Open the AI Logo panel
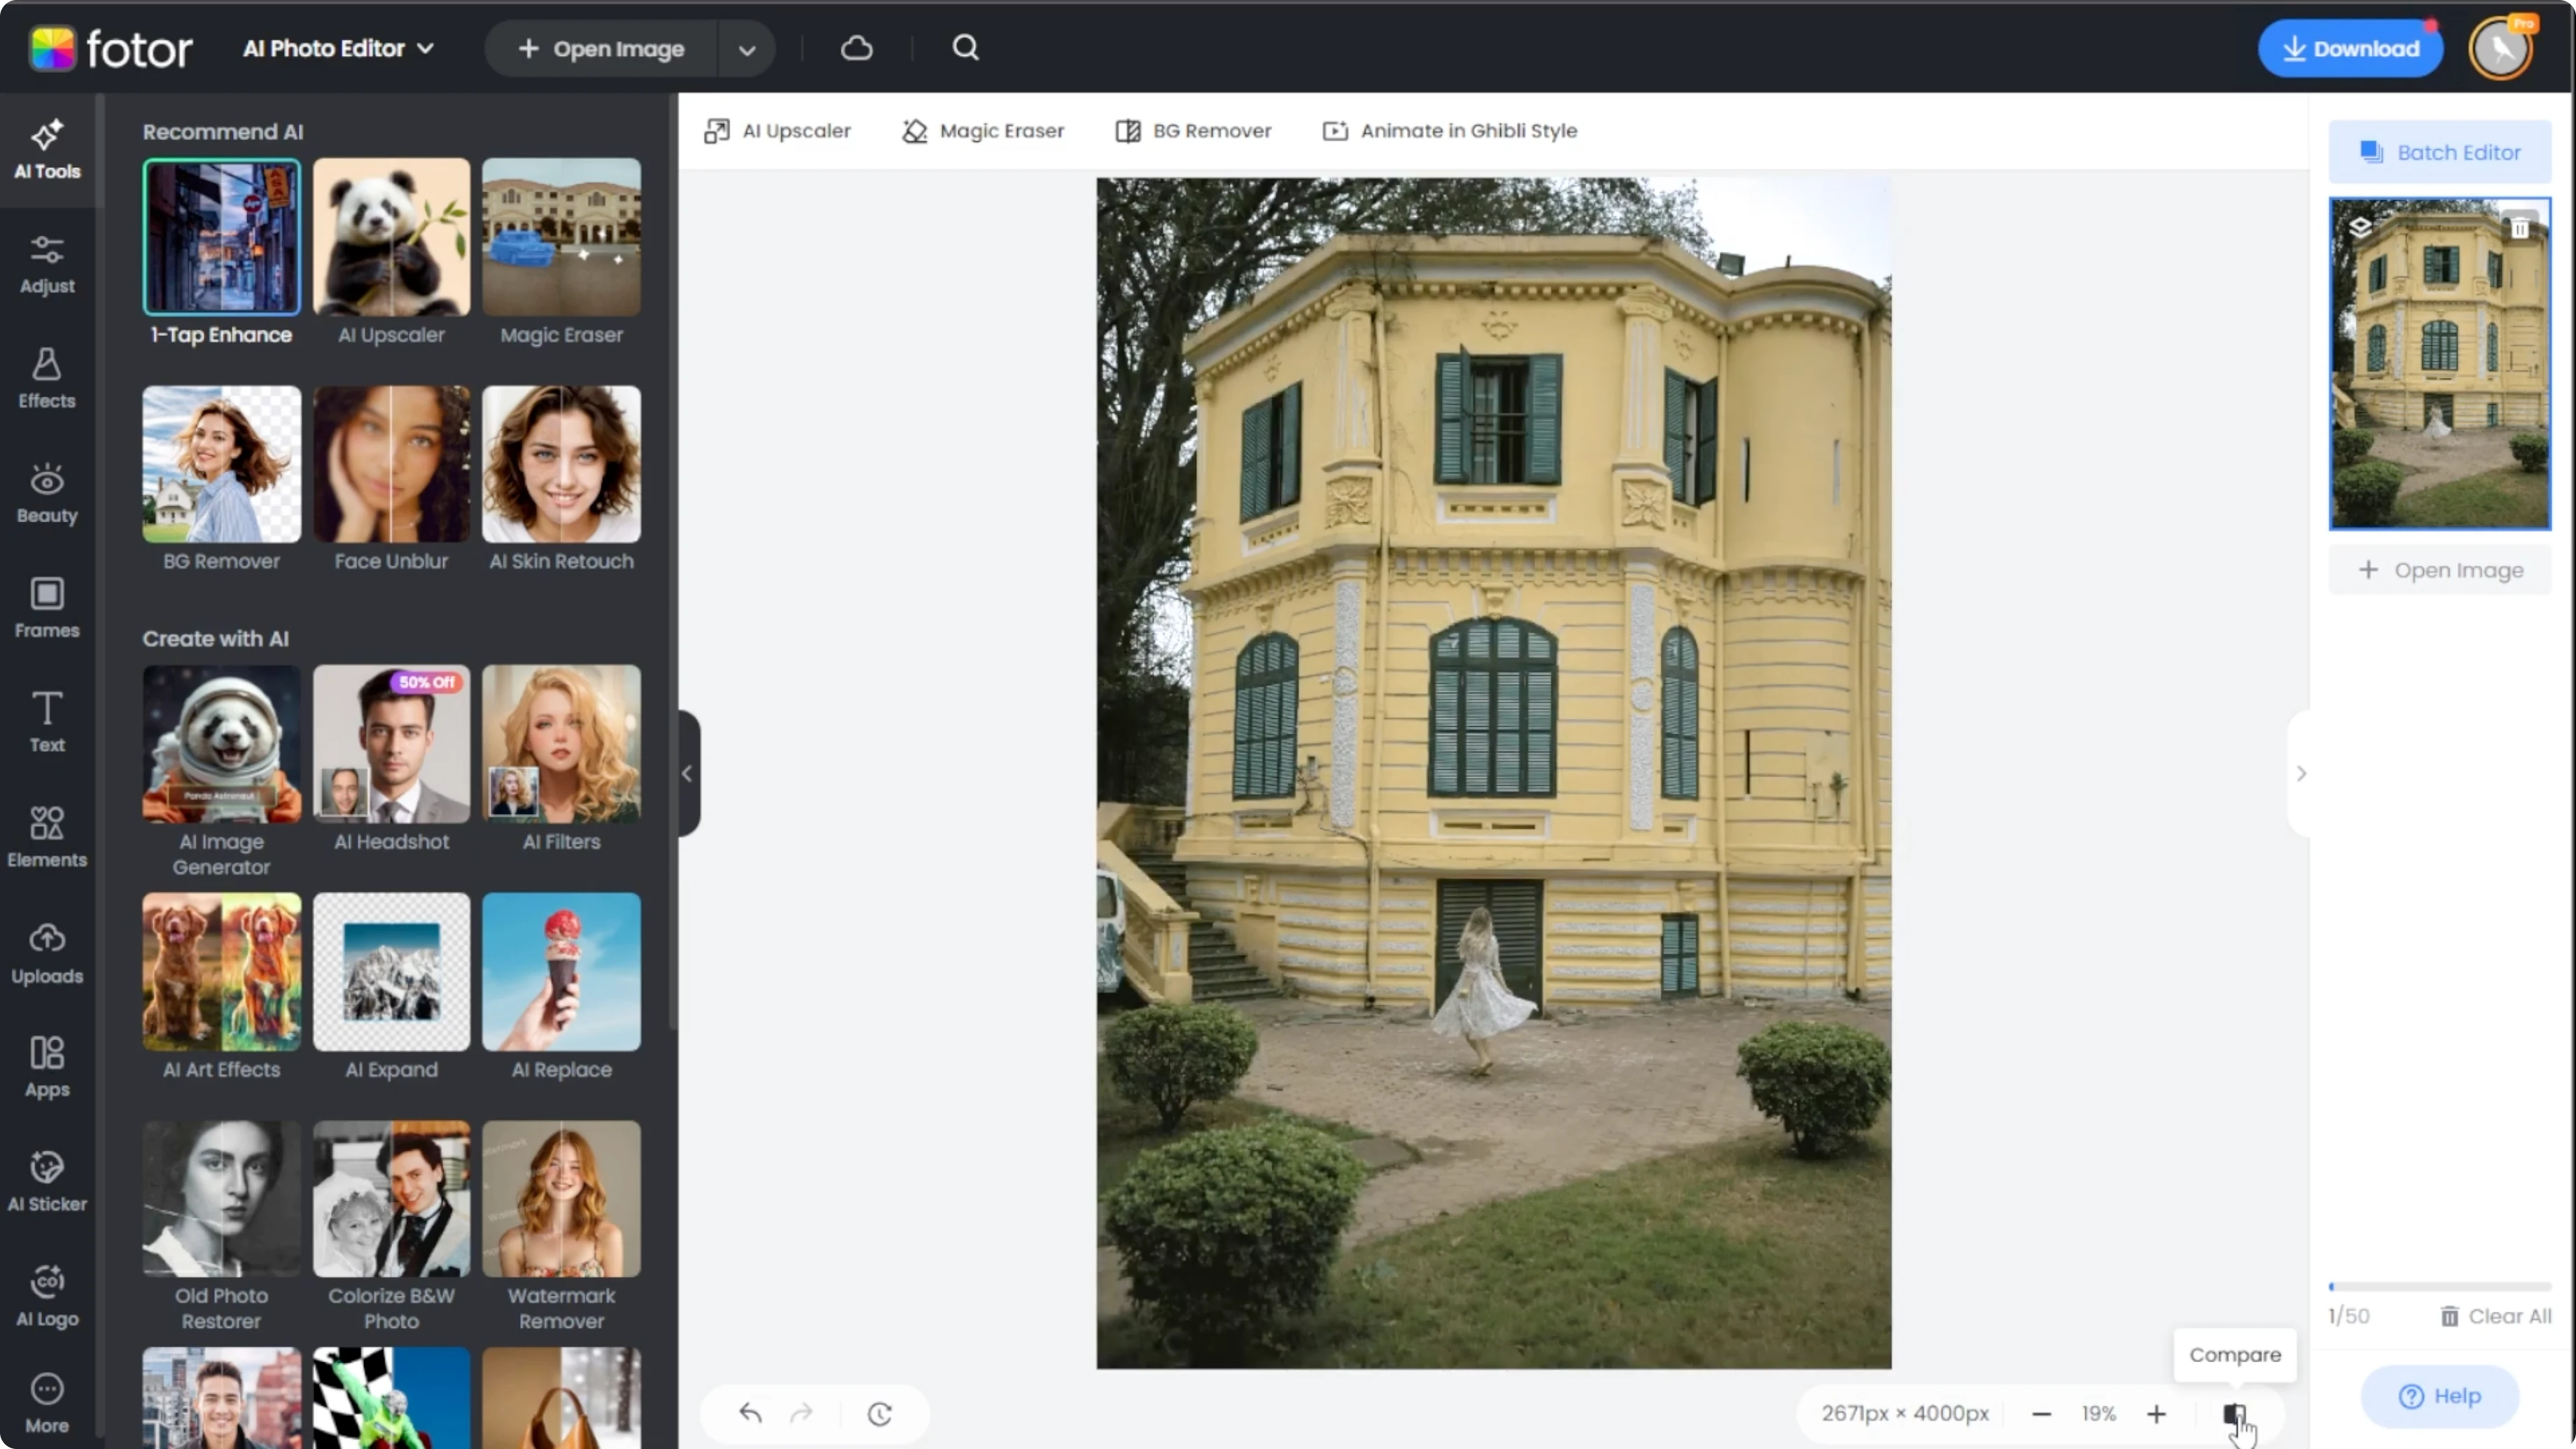2576x1449 pixels. pyautogui.click(x=47, y=1297)
